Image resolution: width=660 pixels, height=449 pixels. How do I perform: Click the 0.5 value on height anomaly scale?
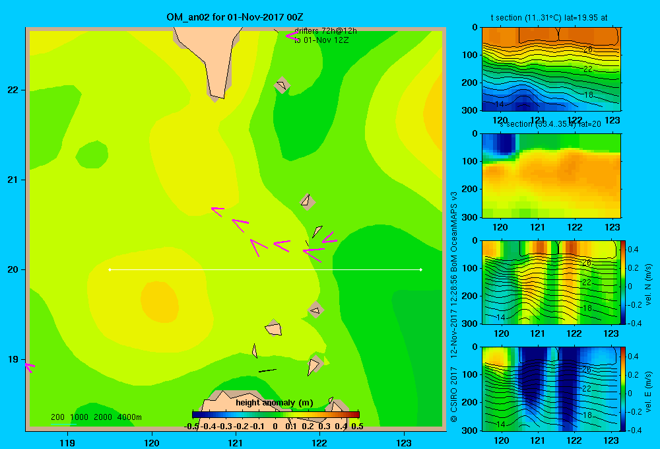(357, 427)
